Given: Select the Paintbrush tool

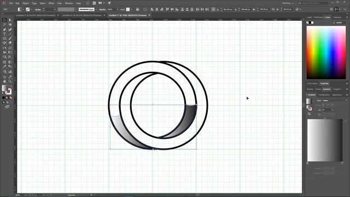Looking at the screenshot, I should 10,39.
